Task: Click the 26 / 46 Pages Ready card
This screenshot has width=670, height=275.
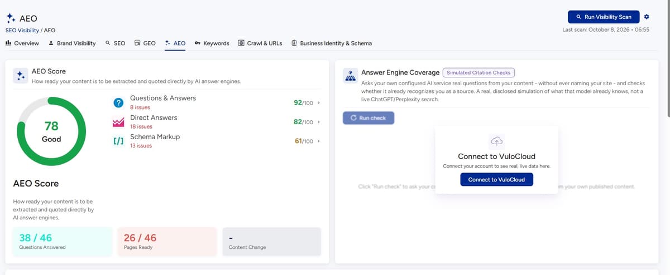Action: click(x=167, y=242)
